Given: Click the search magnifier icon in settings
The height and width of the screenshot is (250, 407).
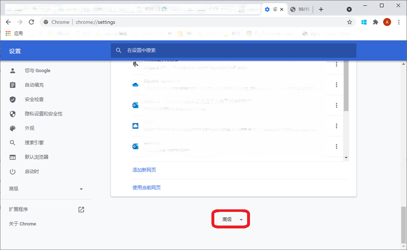Looking at the screenshot, I should tap(118, 50).
